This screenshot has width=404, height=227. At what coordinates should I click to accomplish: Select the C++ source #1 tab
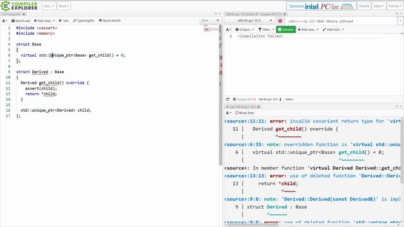tap(11, 14)
